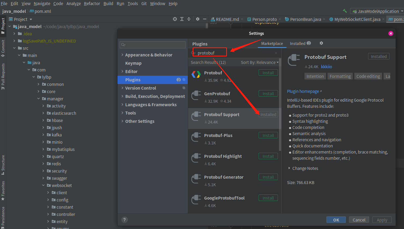
Task: Expand the Appearance & Behavior settings category
Action: click(122, 55)
